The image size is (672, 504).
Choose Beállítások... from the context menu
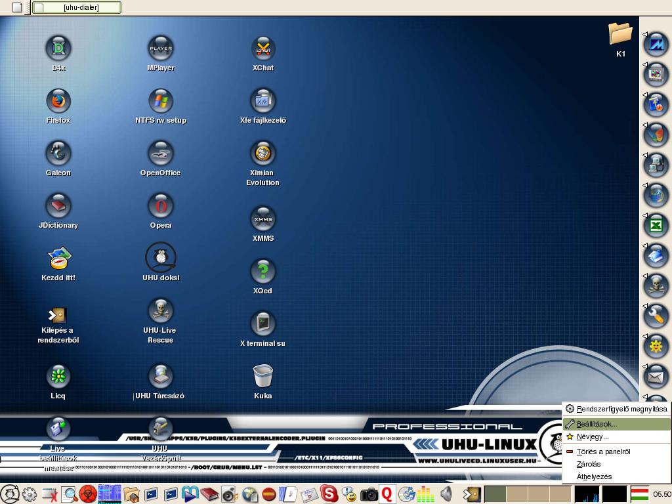617,424
